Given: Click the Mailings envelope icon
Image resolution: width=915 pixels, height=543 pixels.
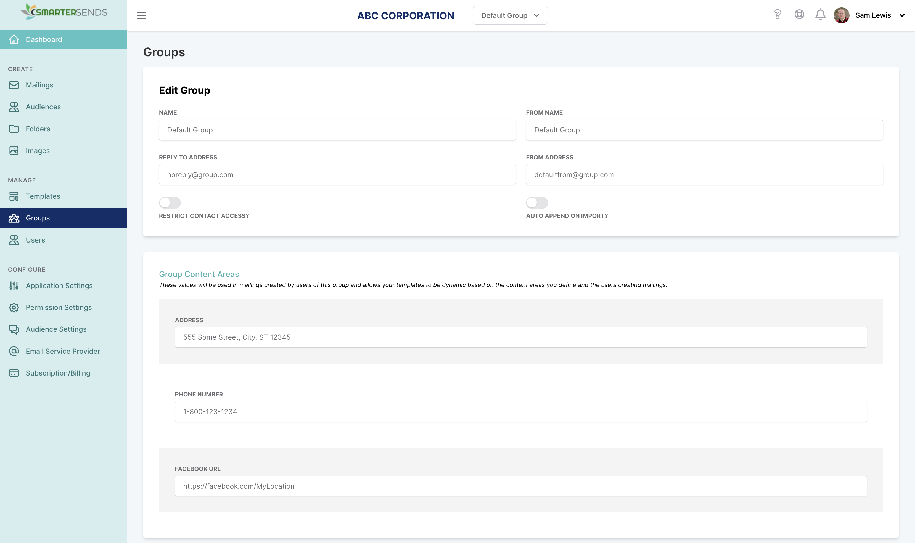Looking at the screenshot, I should (14, 85).
